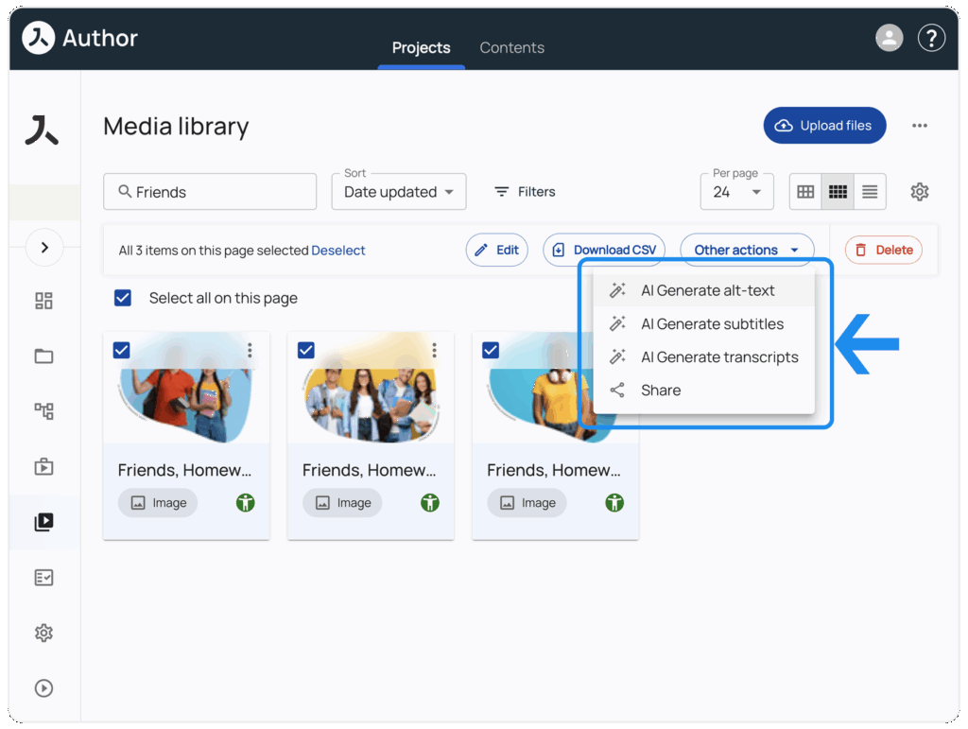Uncheck the first image card checkbox

pos(121,350)
